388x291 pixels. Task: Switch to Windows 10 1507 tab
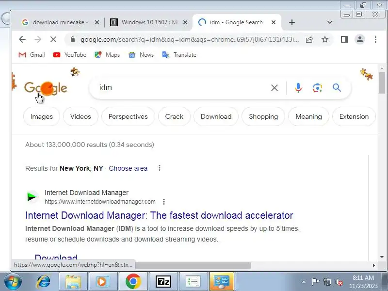[144, 22]
